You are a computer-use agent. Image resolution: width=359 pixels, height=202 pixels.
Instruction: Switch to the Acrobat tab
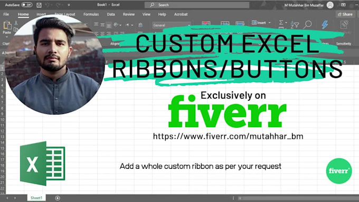pos(181,14)
